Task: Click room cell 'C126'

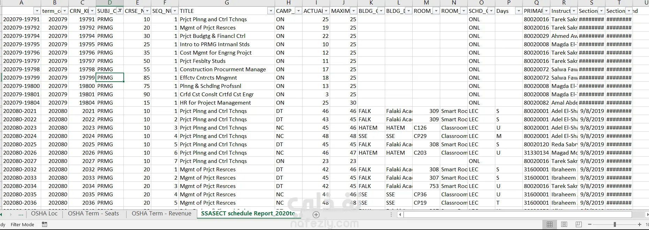Action: [x=426, y=128]
